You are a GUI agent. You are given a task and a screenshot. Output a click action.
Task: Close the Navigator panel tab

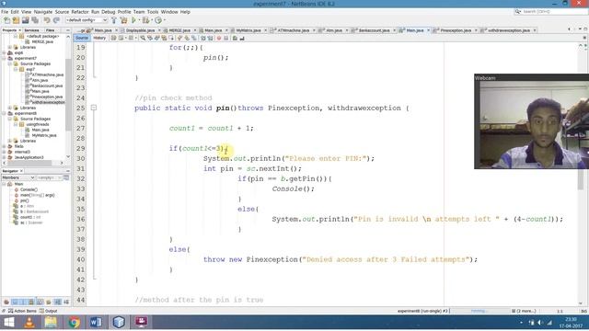click(x=21, y=171)
